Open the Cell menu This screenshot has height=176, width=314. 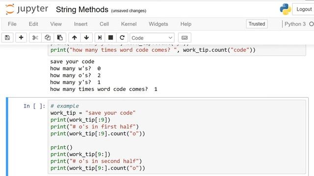104,24
